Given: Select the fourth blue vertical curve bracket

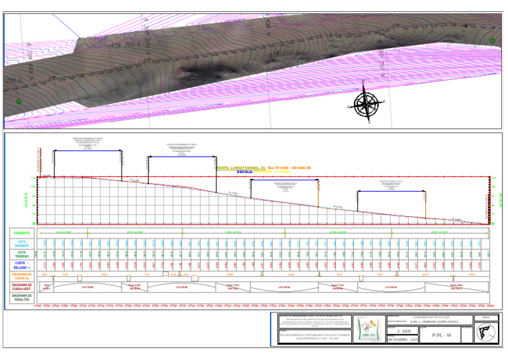Looking at the screenshot, I should click(x=392, y=191).
